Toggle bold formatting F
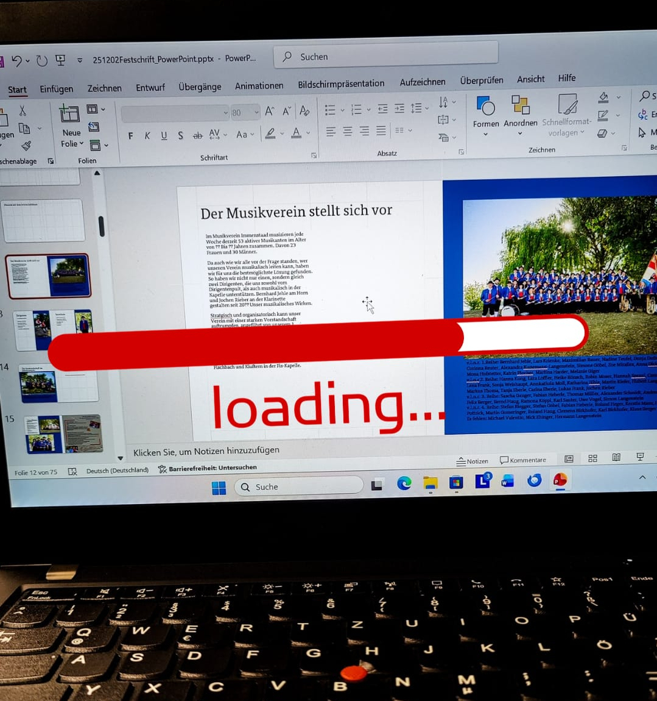This screenshot has height=701, width=657. [130, 136]
